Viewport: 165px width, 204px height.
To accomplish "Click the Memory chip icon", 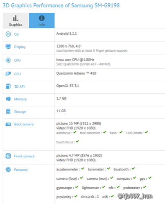I will coord(8,99).
